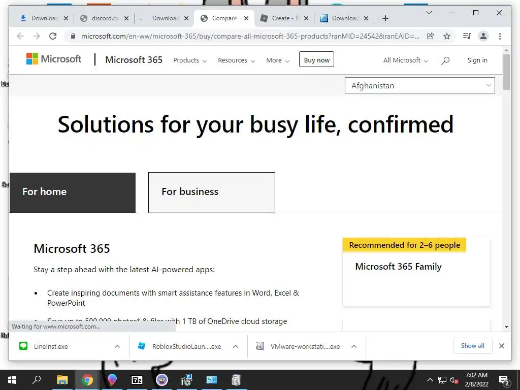Open options for VMware-workstation download

354,346
